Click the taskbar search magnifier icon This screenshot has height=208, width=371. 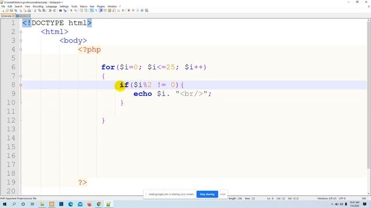(x=14, y=204)
